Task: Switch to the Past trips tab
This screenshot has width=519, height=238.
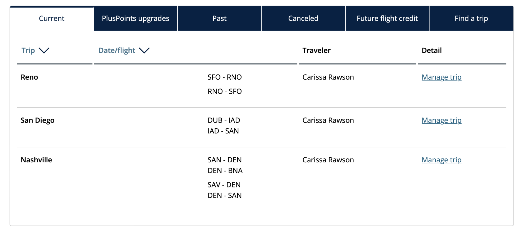Action: pos(219,18)
